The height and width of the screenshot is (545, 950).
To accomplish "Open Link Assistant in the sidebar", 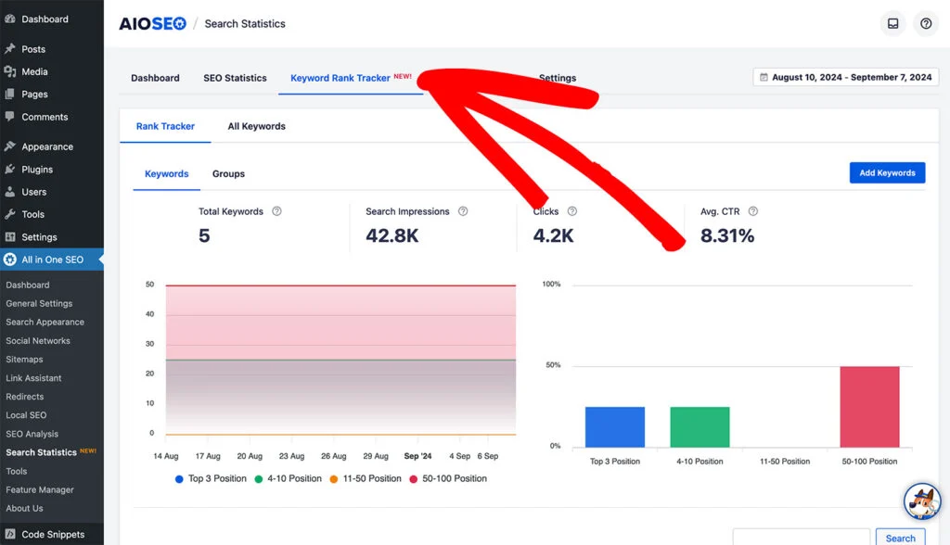I will [33, 378].
